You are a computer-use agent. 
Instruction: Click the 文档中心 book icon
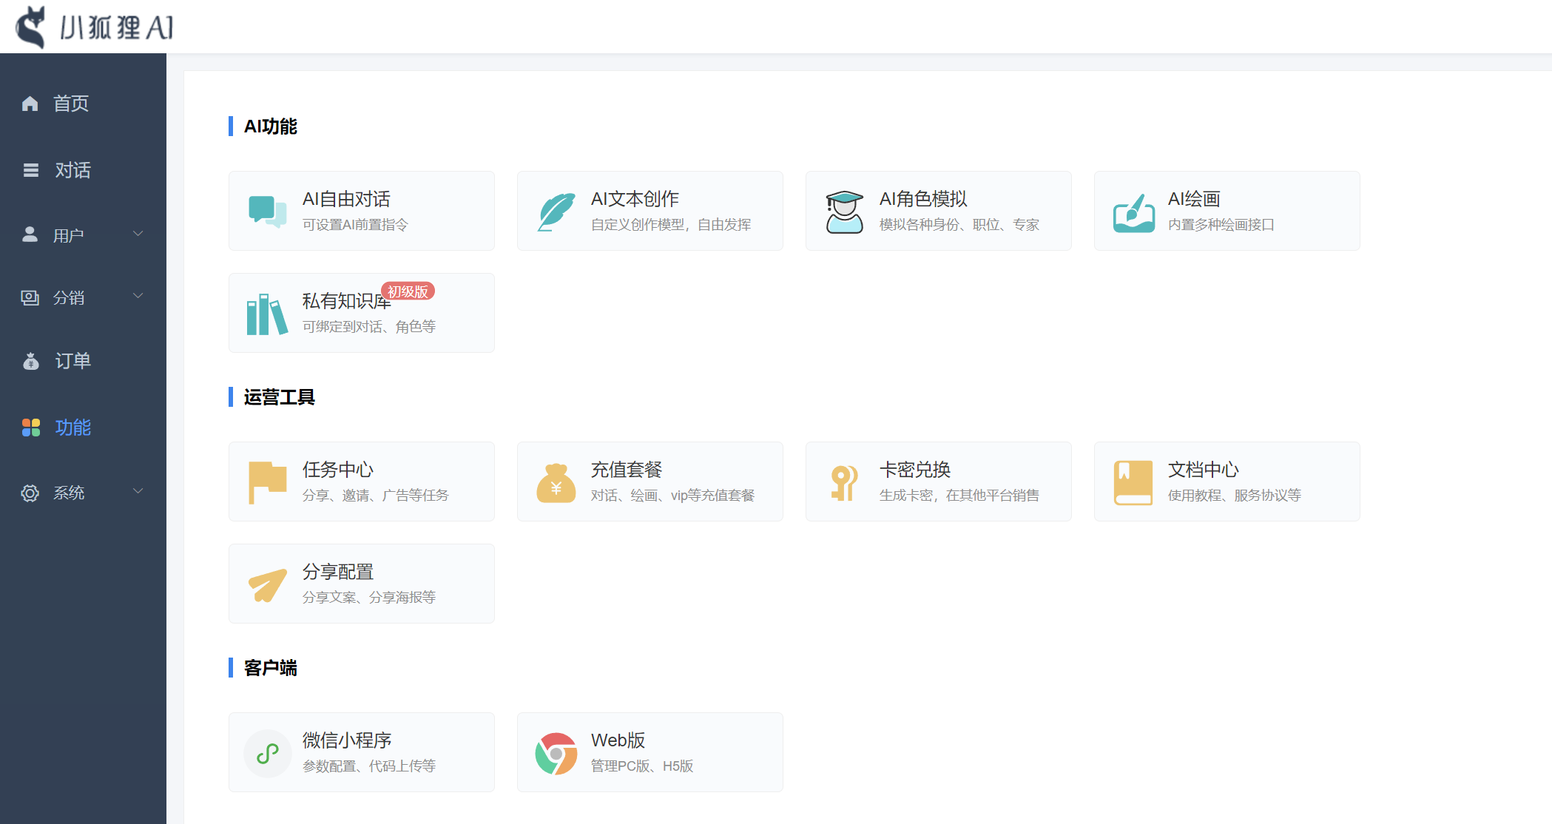1133,482
